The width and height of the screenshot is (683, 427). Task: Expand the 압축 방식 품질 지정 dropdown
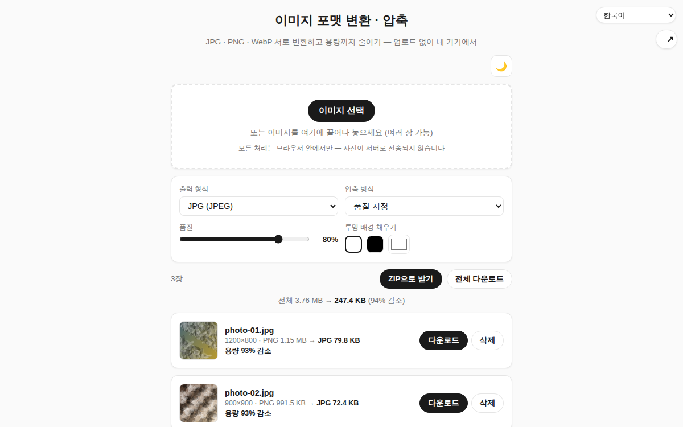(x=424, y=206)
